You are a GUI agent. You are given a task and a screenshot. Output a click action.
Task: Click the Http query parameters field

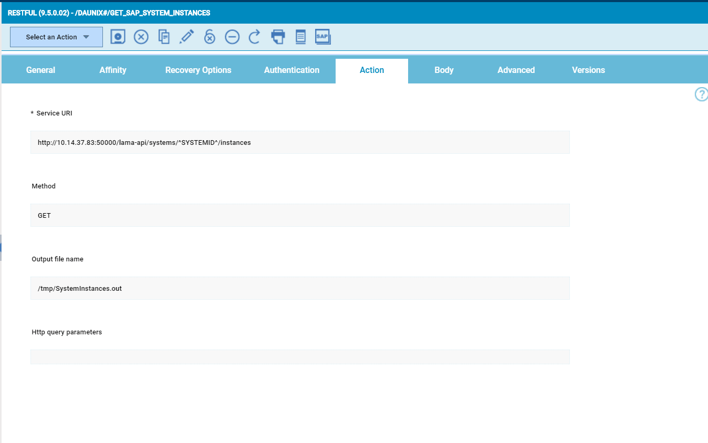[299, 357]
